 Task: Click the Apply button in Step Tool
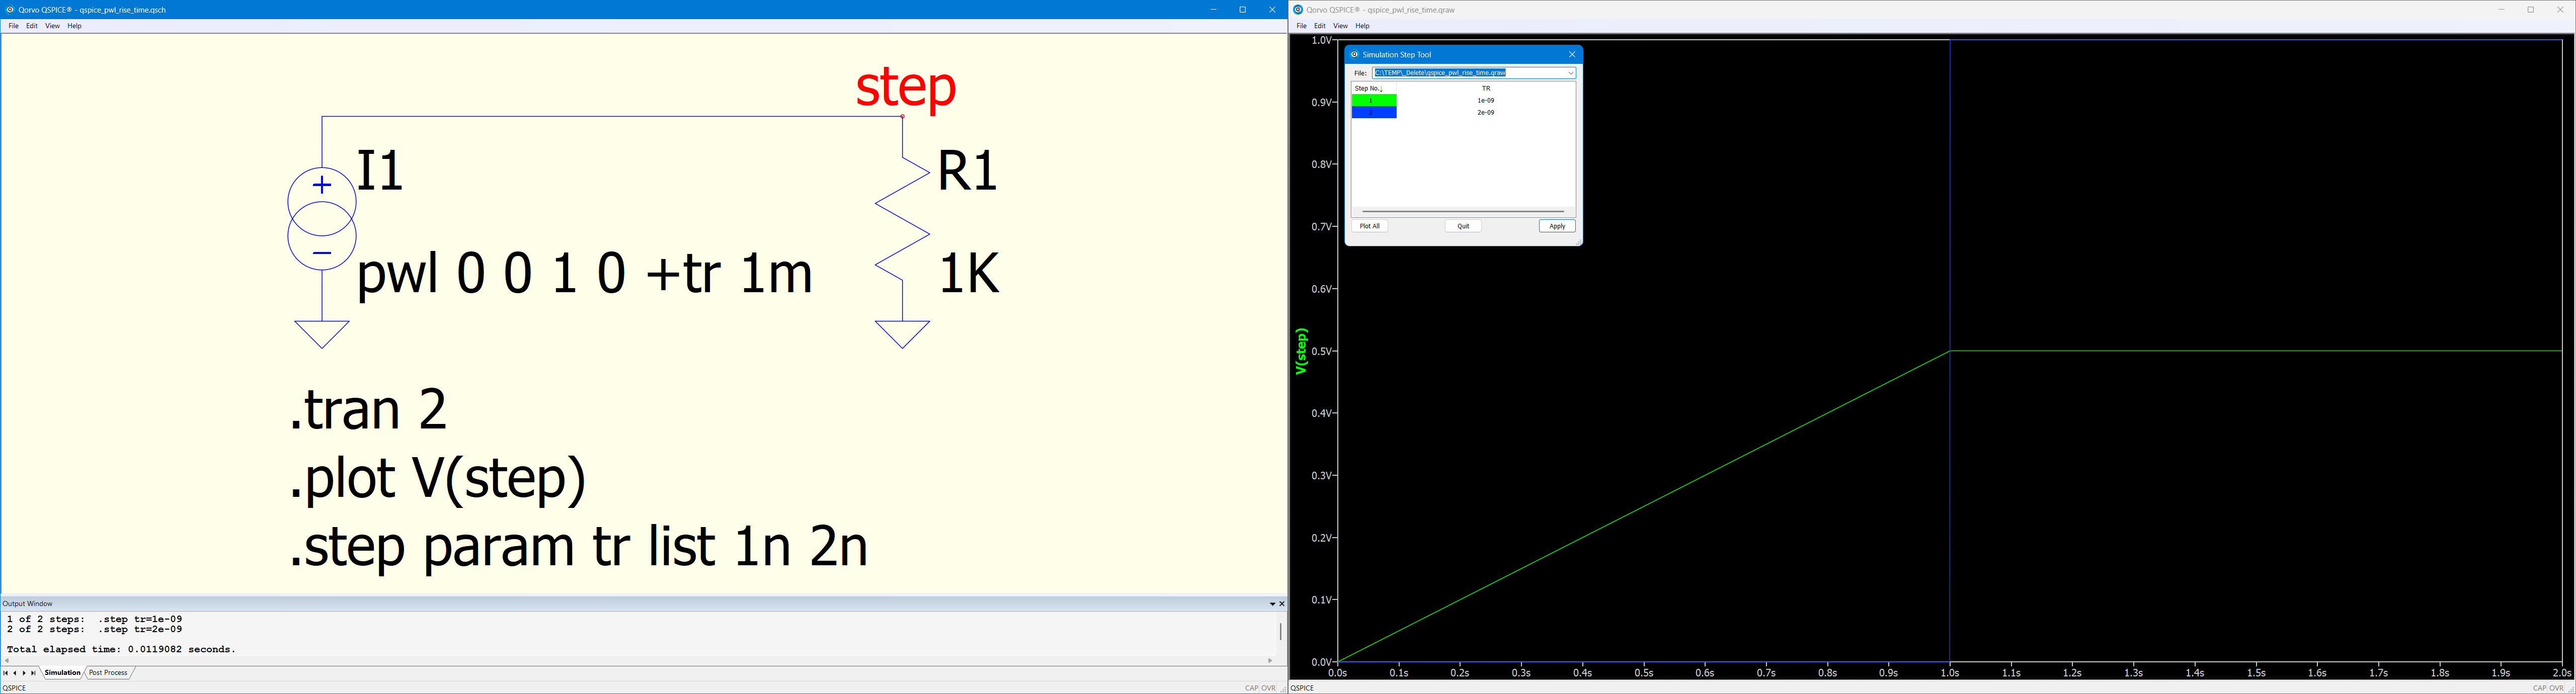1557,226
